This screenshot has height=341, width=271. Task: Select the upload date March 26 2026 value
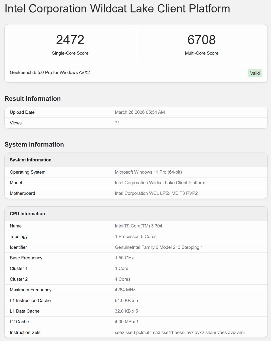(140, 112)
